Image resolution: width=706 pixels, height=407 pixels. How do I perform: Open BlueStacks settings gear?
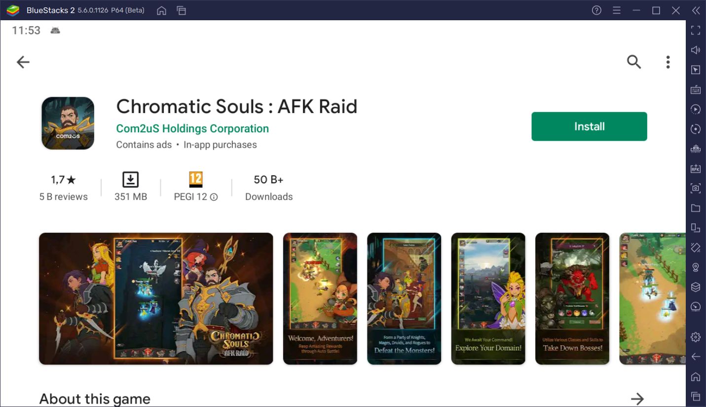pyautogui.click(x=696, y=337)
